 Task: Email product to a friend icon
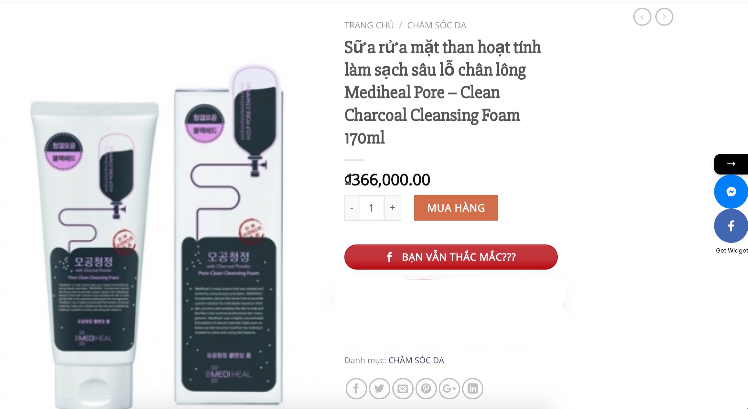pos(403,389)
